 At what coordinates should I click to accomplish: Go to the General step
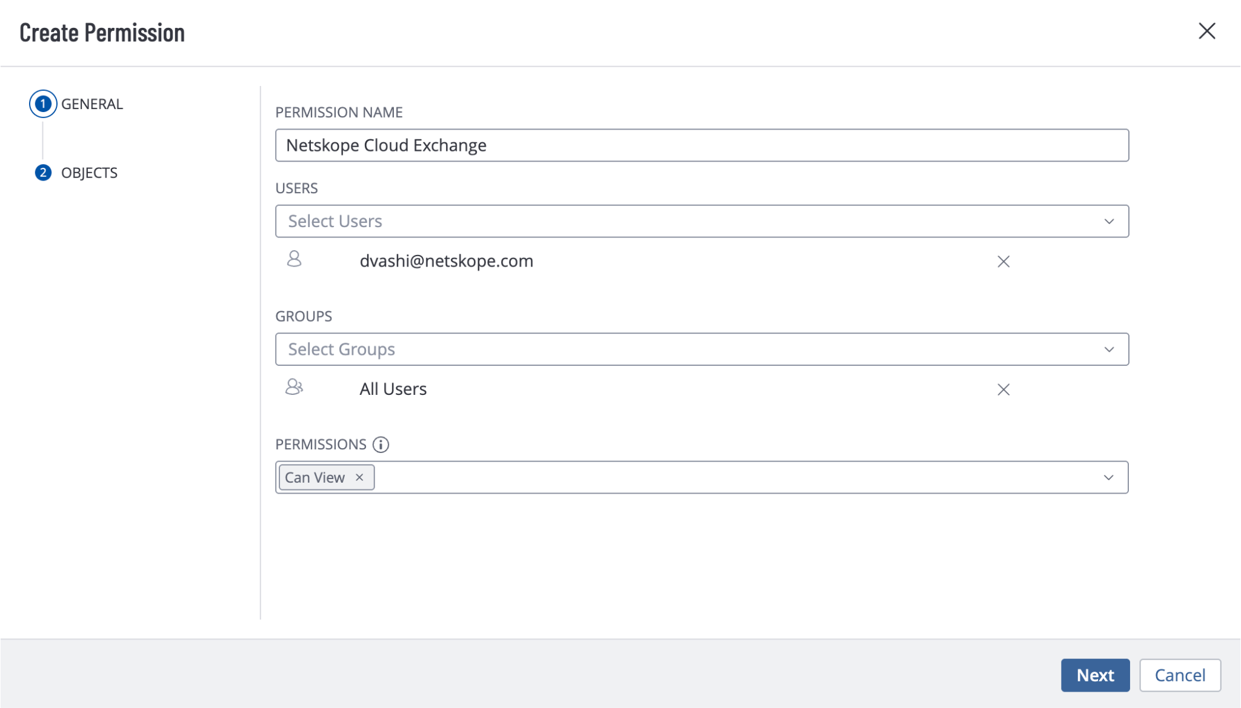(91, 104)
